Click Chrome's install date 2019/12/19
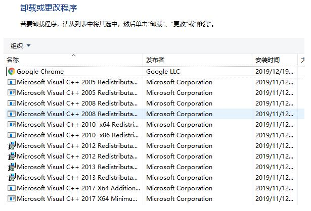This screenshot has height=211, width=311. pyautogui.click(x=274, y=72)
